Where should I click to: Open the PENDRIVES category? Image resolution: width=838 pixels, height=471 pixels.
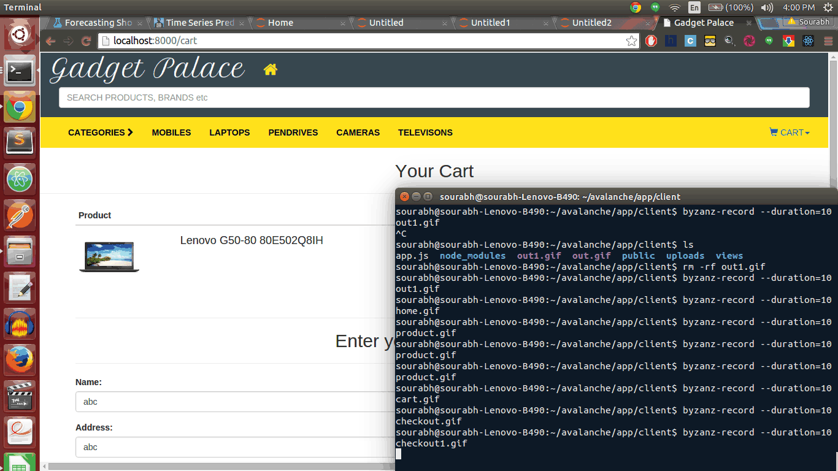coord(293,132)
